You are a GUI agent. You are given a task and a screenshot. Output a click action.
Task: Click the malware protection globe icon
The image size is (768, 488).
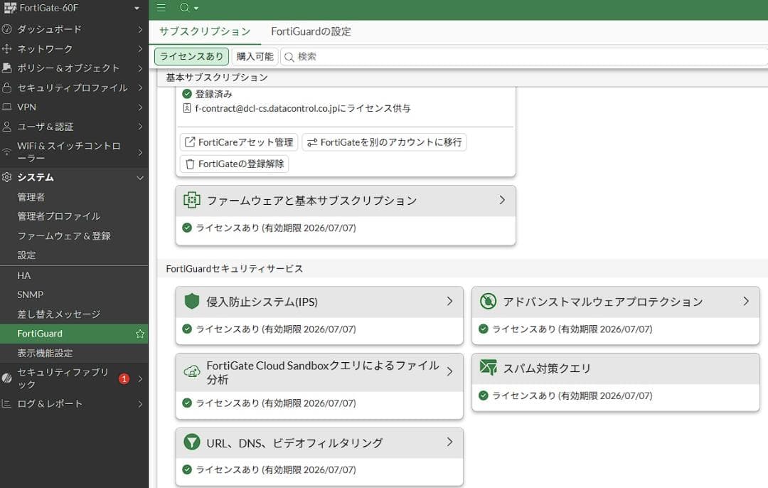(x=488, y=301)
